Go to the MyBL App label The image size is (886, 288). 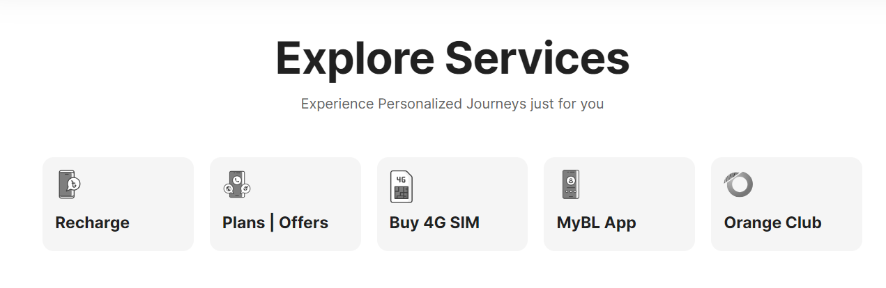tap(596, 223)
